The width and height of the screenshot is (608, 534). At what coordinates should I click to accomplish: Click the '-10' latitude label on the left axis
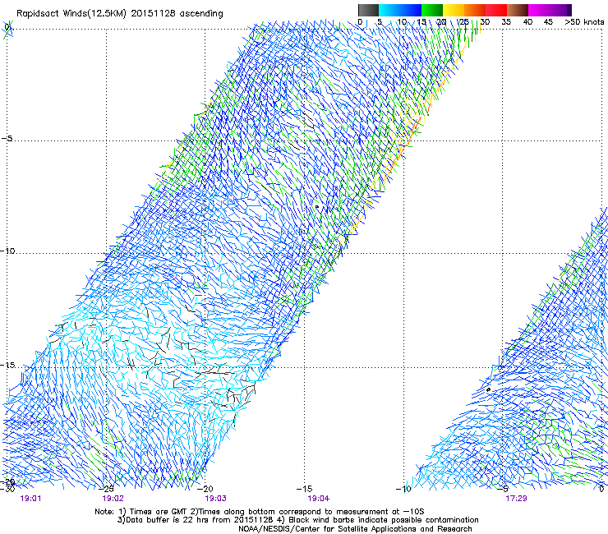click(7, 251)
